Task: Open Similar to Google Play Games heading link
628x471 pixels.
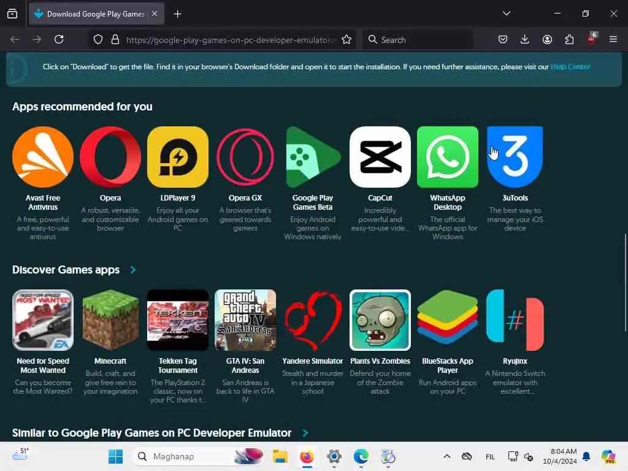Action: pos(152,433)
